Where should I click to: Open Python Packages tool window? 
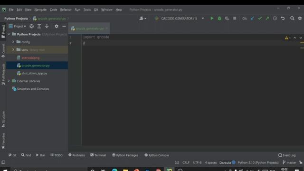(125, 155)
